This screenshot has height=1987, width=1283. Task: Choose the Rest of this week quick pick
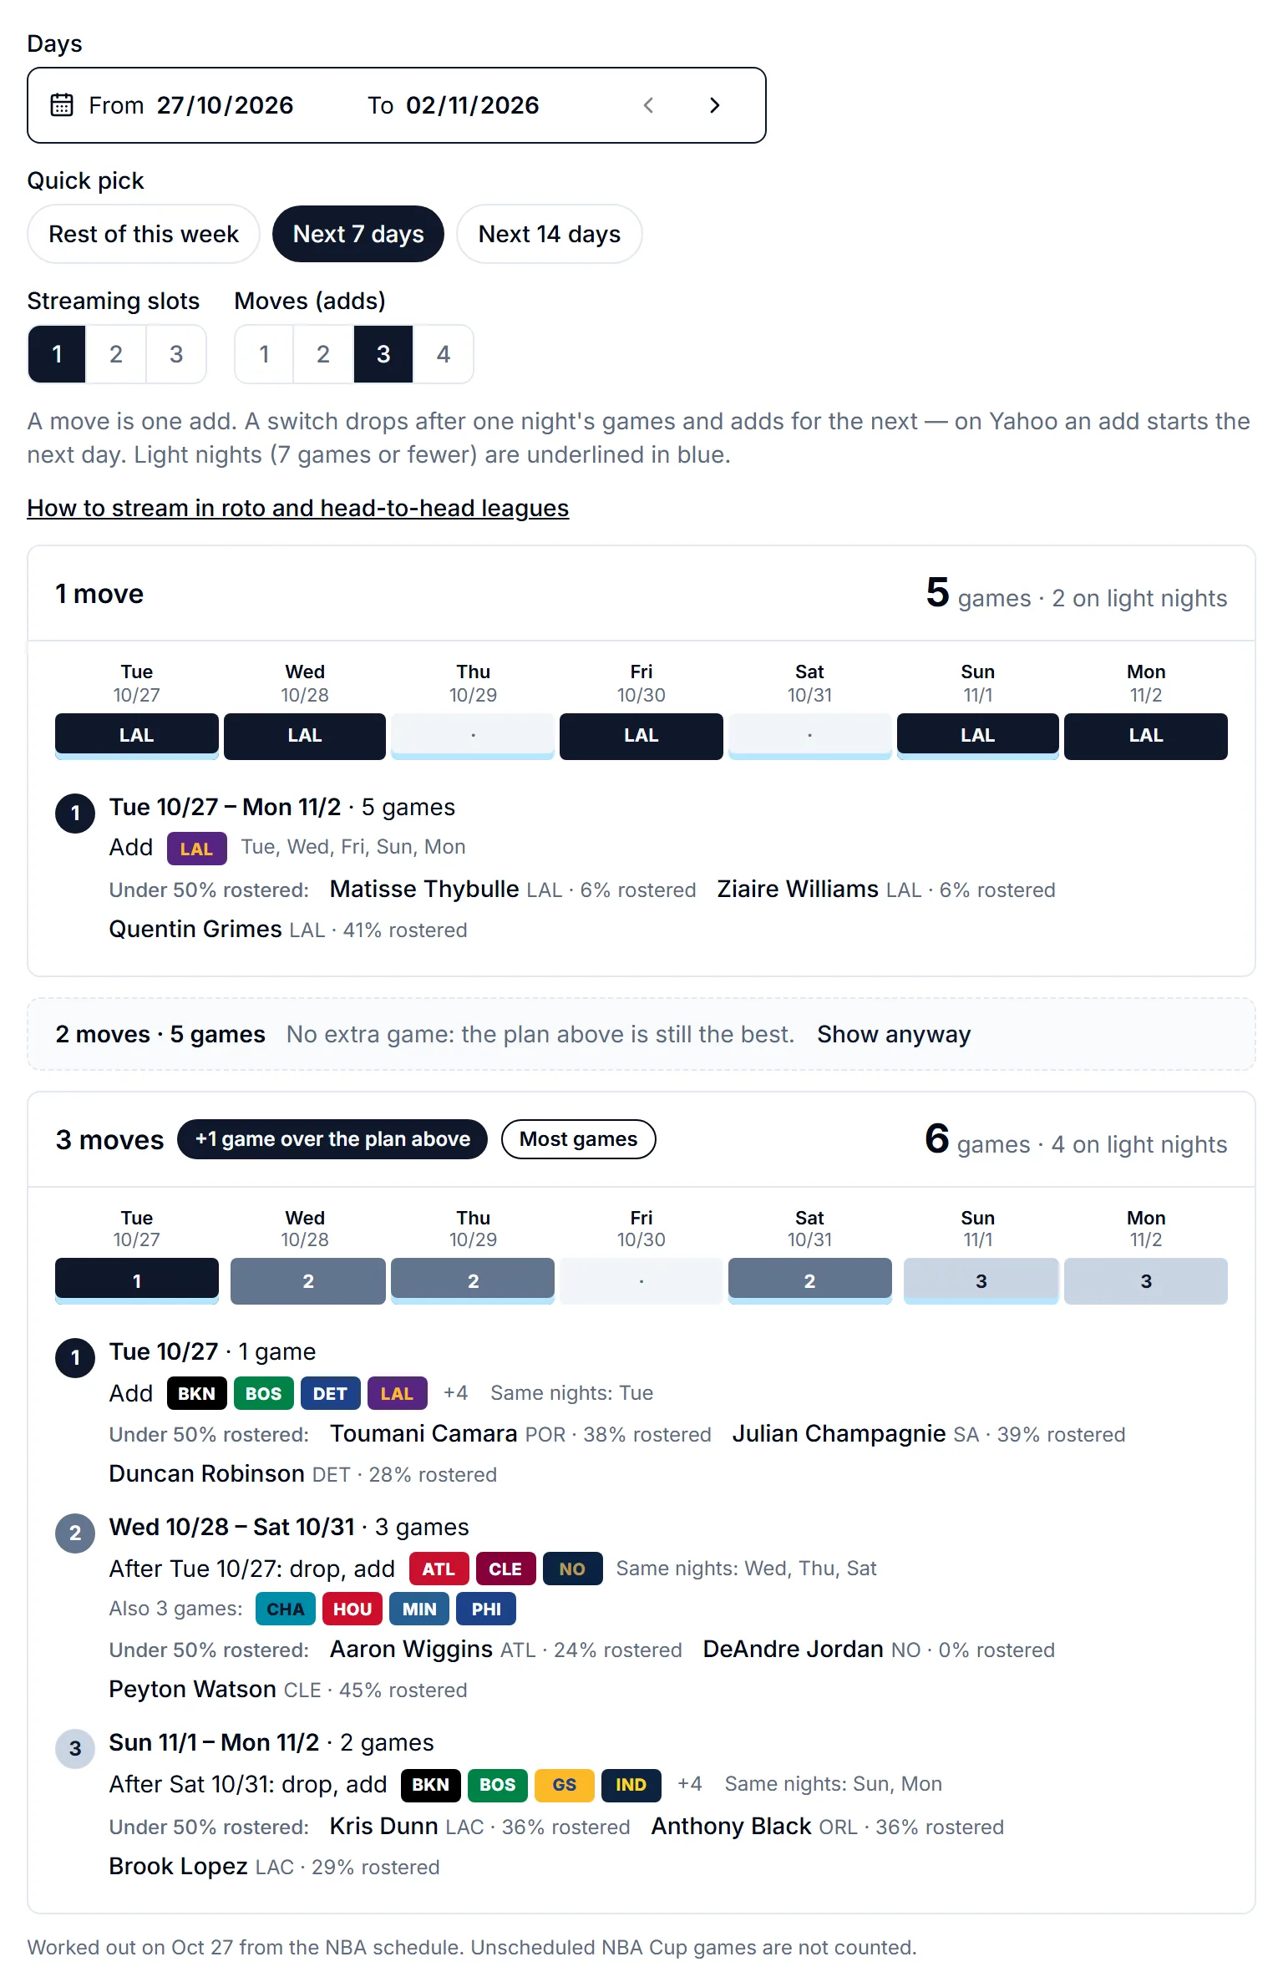144,234
